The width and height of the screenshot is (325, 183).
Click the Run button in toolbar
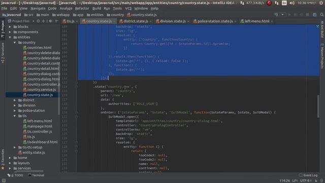[289, 15]
